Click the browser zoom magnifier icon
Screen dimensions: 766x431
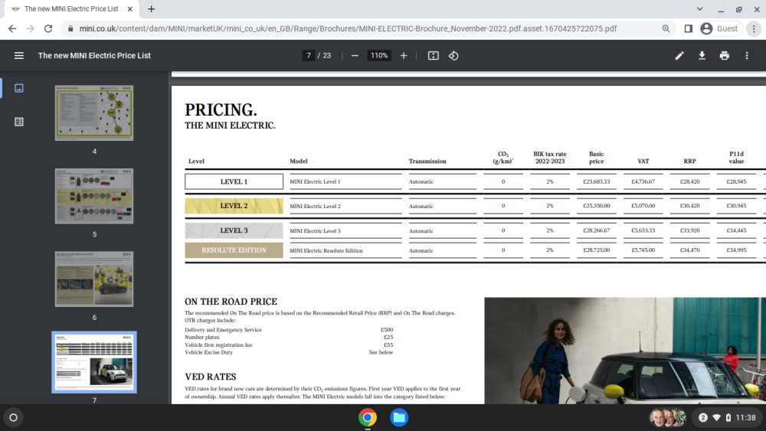[x=666, y=29]
